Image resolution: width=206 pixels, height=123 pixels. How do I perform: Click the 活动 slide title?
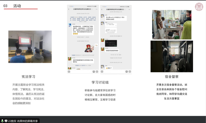(17, 6)
